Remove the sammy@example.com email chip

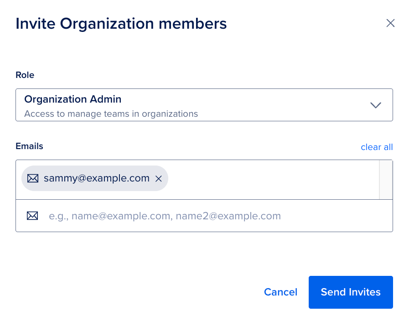tap(159, 179)
